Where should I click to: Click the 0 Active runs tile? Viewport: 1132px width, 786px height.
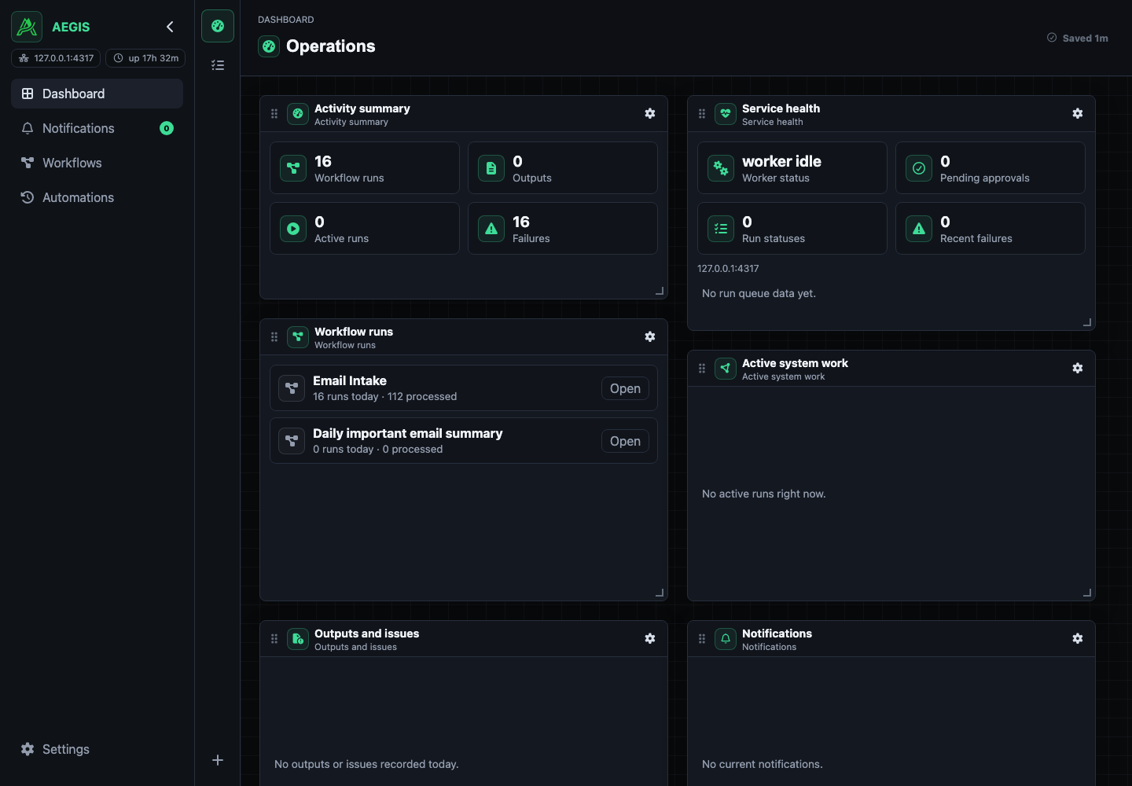[365, 229]
